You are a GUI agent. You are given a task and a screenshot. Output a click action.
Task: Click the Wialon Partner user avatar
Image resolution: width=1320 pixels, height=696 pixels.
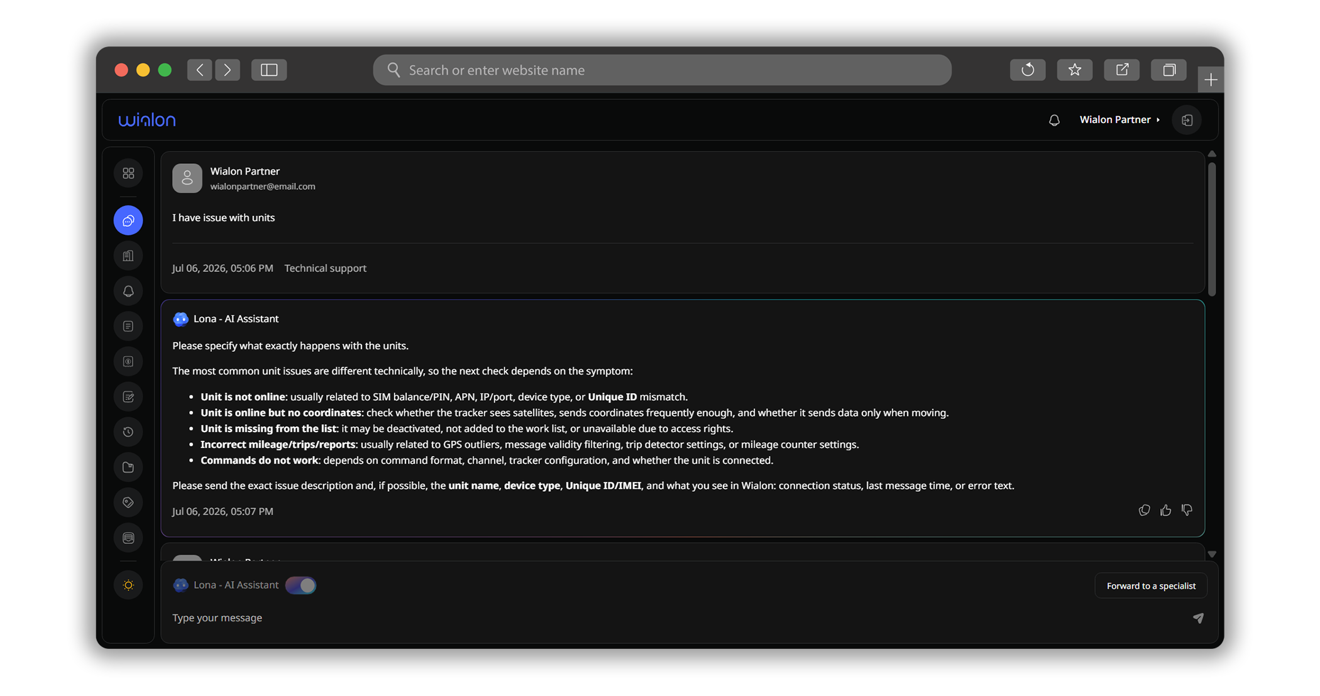pos(187,178)
